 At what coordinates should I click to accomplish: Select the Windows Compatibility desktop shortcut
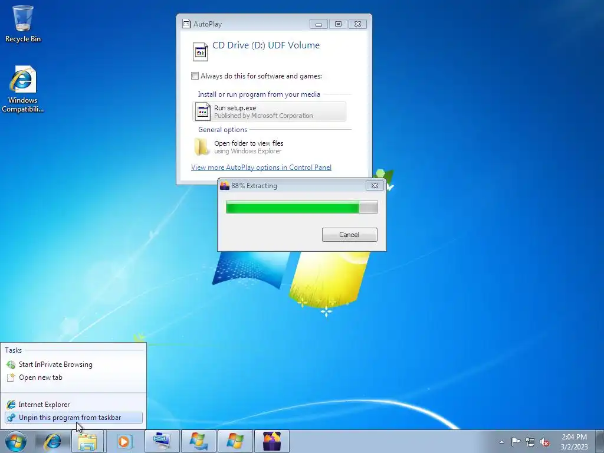pyautogui.click(x=23, y=90)
